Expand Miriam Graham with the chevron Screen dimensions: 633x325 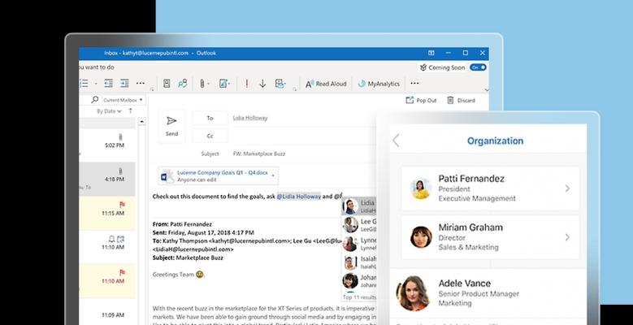(567, 237)
